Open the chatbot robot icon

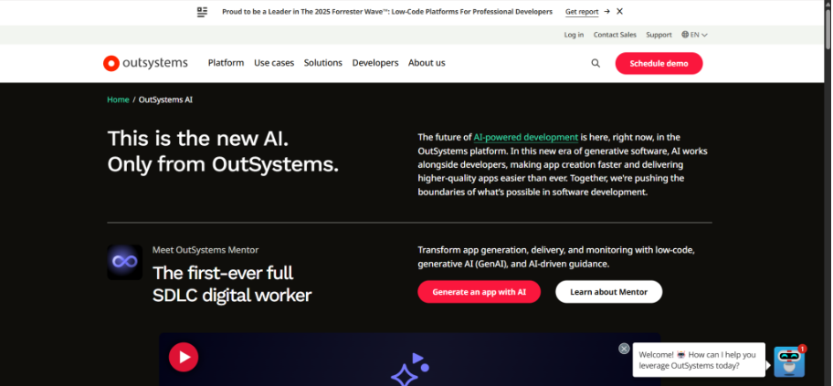(789, 361)
